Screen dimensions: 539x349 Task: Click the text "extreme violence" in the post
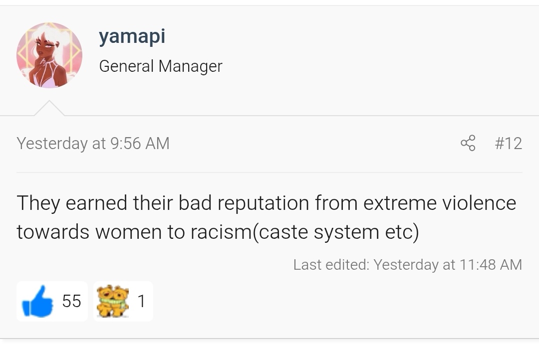440,202
